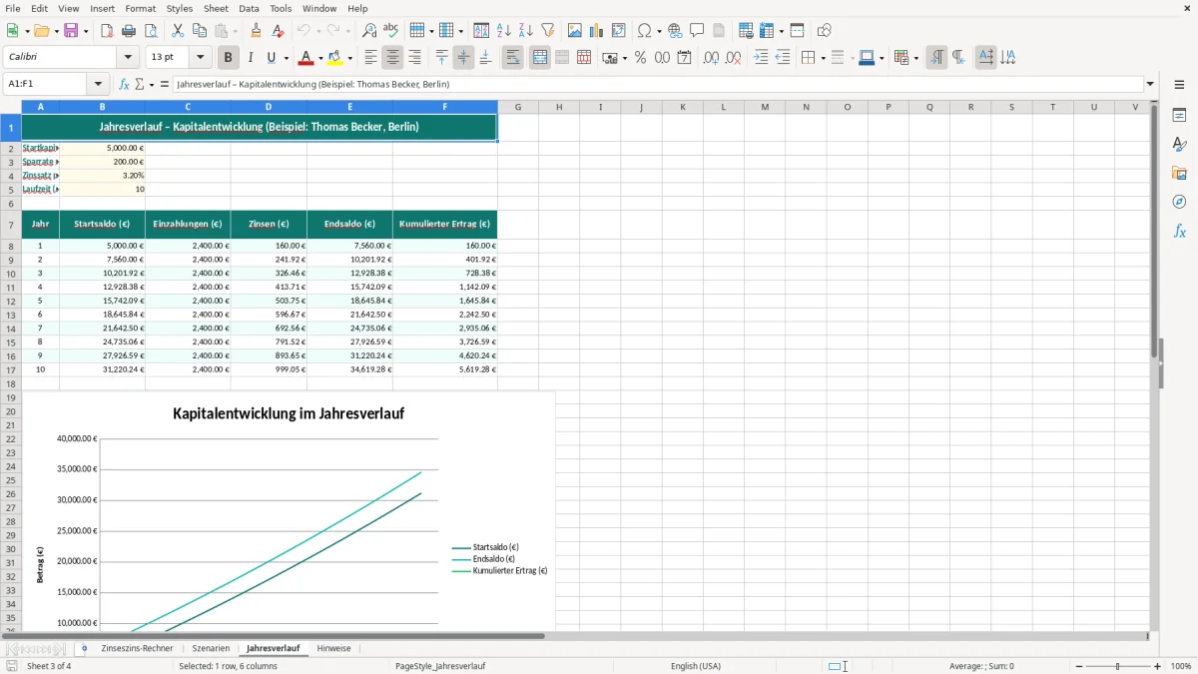
Task: Open the Conditional Formatting dropdown arrow
Action: click(x=915, y=58)
